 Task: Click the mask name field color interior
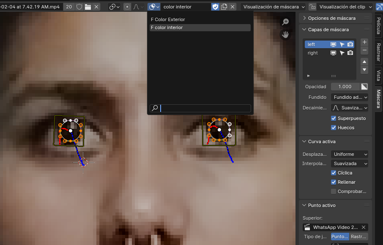point(186,7)
